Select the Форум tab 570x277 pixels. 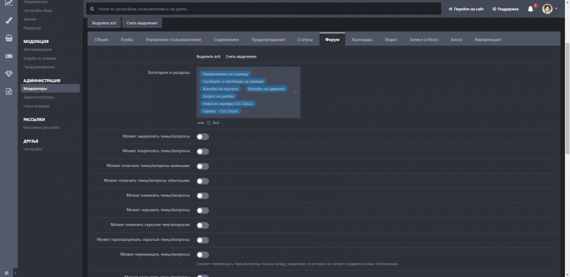tap(332, 40)
